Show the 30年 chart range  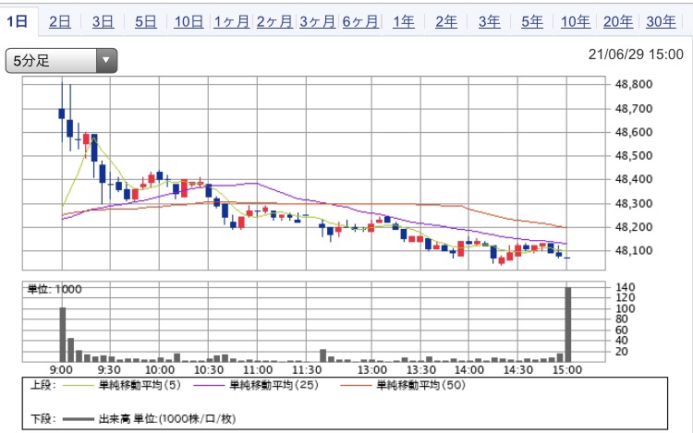[x=661, y=21]
